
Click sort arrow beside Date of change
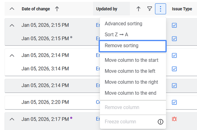(x=57, y=9)
